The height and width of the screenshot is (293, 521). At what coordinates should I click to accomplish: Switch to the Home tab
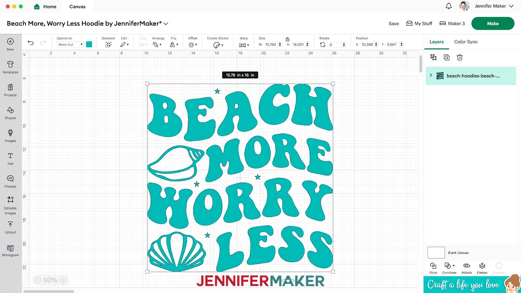pos(46,6)
